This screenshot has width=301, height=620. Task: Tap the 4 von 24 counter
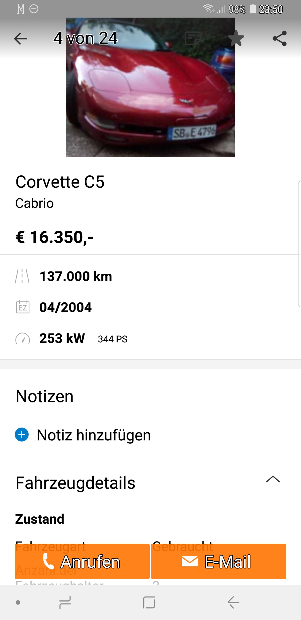(86, 38)
